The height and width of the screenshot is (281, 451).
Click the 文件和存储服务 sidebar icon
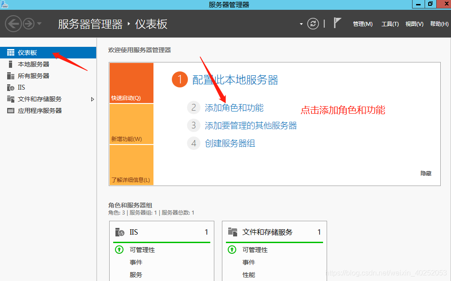click(11, 99)
